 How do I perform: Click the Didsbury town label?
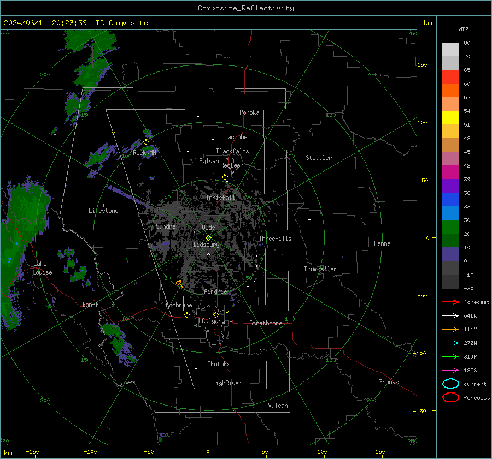206,245
